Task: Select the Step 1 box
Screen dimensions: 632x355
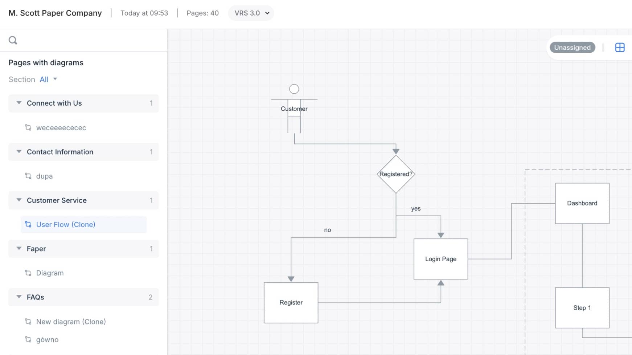Action: [582, 308]
